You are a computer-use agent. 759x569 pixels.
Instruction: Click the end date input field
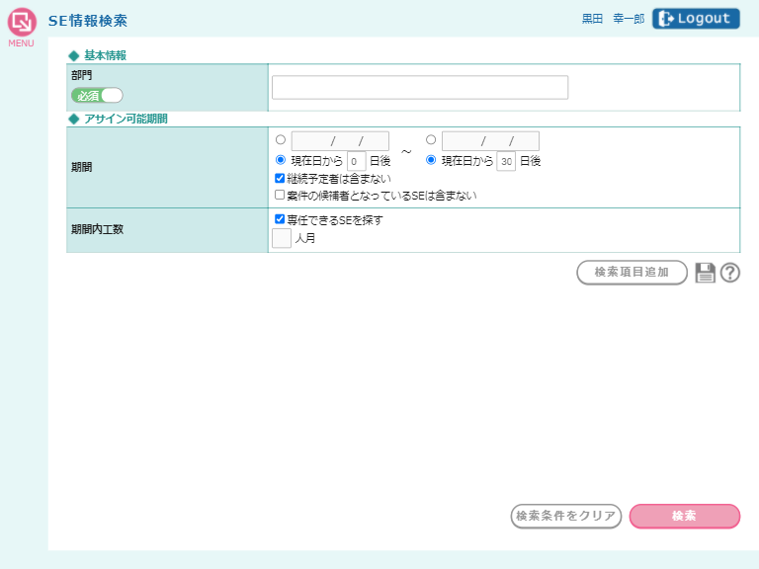pos(490,141)
